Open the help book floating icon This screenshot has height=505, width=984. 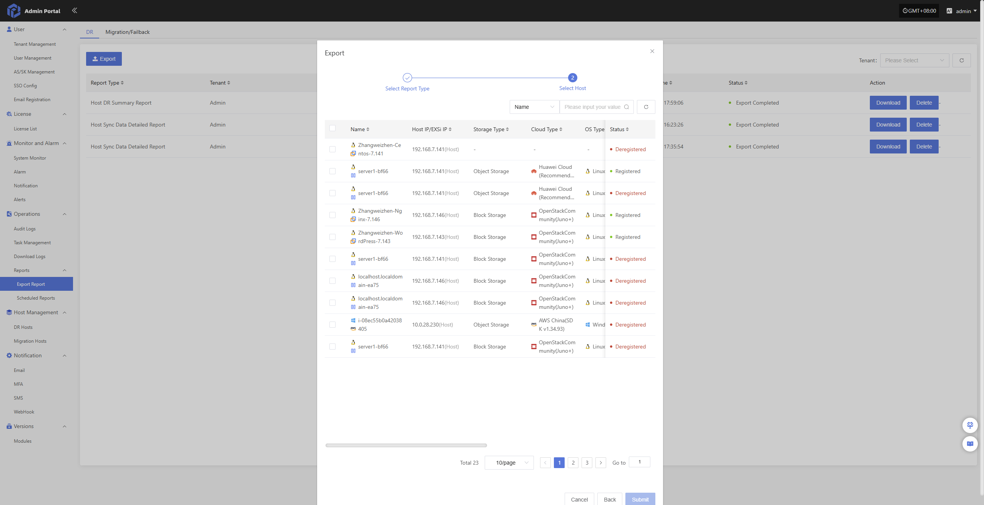[x=970, y=443]
